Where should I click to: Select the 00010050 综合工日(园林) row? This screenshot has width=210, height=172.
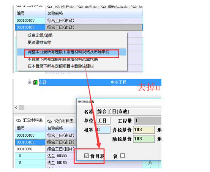point(46,149)
